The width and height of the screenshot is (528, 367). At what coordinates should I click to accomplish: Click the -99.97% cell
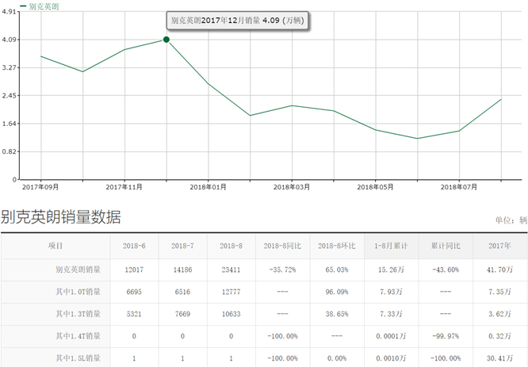point(446,336)
